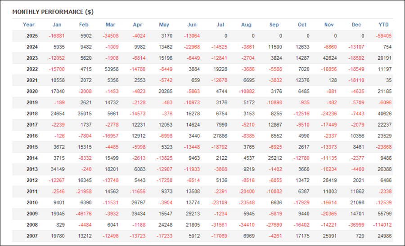Viewport: 405px width, 246px height.
Task: Click November 2012 value 28419
Action: [330, 180]
